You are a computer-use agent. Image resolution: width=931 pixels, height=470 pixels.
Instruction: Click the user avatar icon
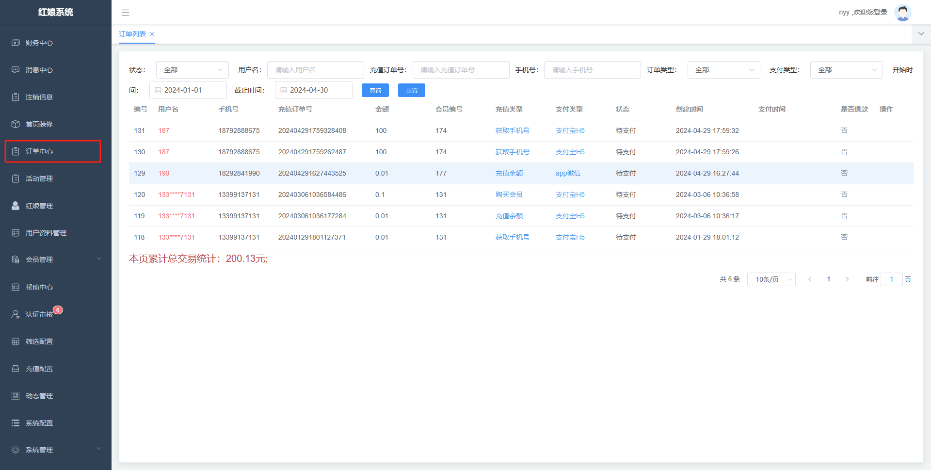pyautogui.click(x=902, y=13)
